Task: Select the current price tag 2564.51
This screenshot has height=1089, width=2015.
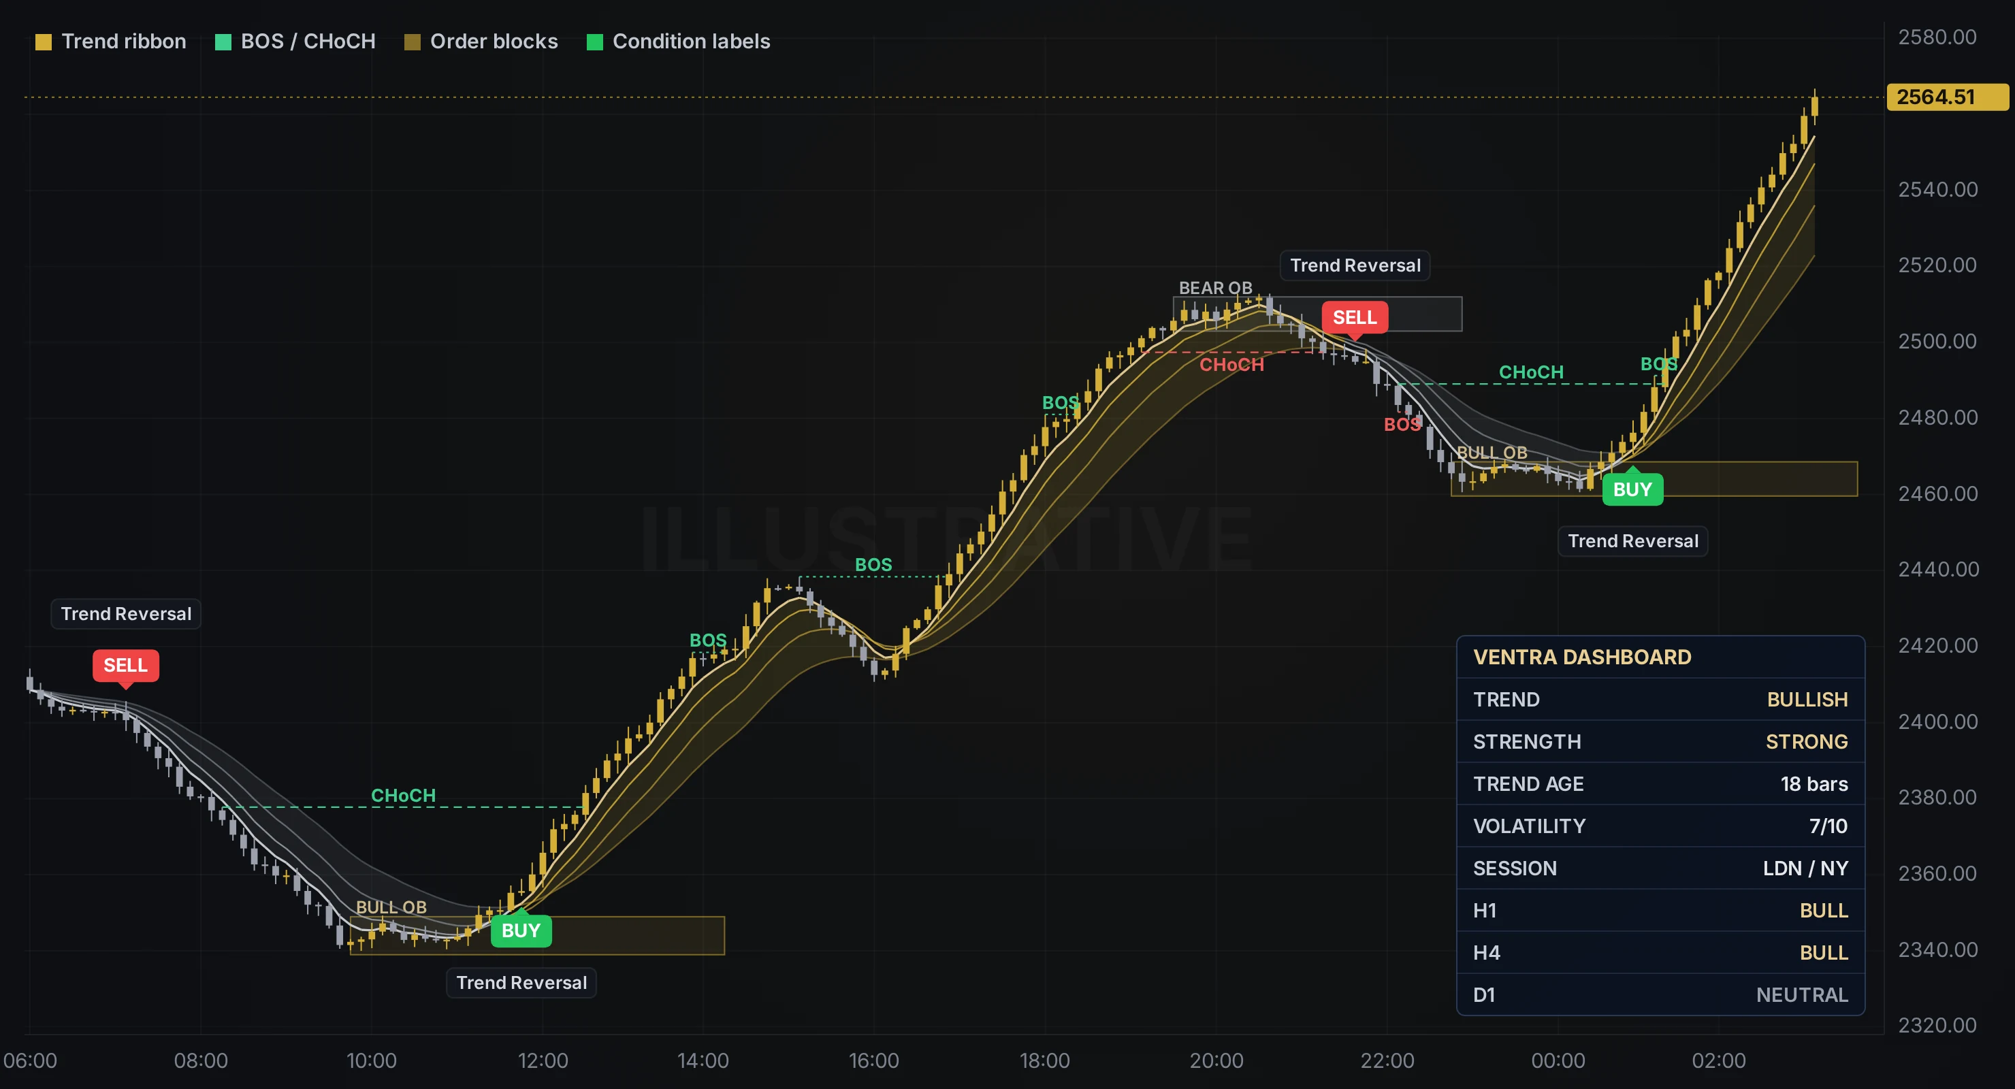Action: [x=1947, y=97]
